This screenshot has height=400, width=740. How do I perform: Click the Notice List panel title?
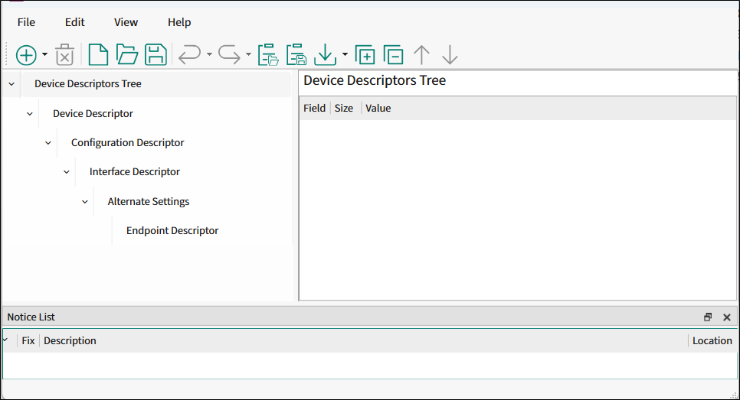[31, 317]
